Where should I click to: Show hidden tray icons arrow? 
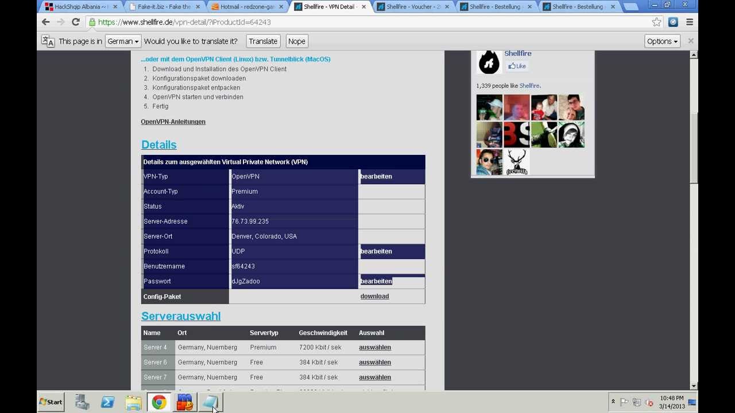pyautogui.click(x=613, y=402)
